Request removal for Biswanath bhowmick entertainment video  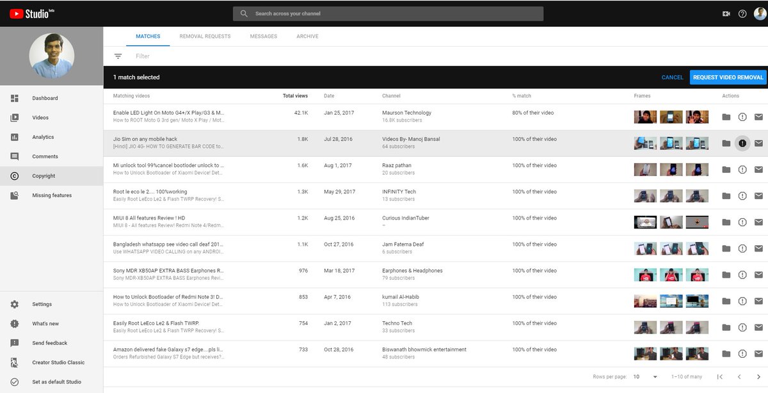pos(742,353)
